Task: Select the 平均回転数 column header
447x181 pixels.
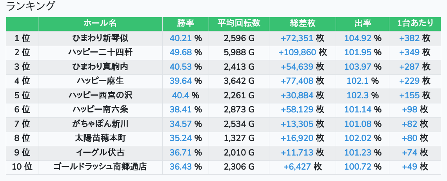Action: 239,24
